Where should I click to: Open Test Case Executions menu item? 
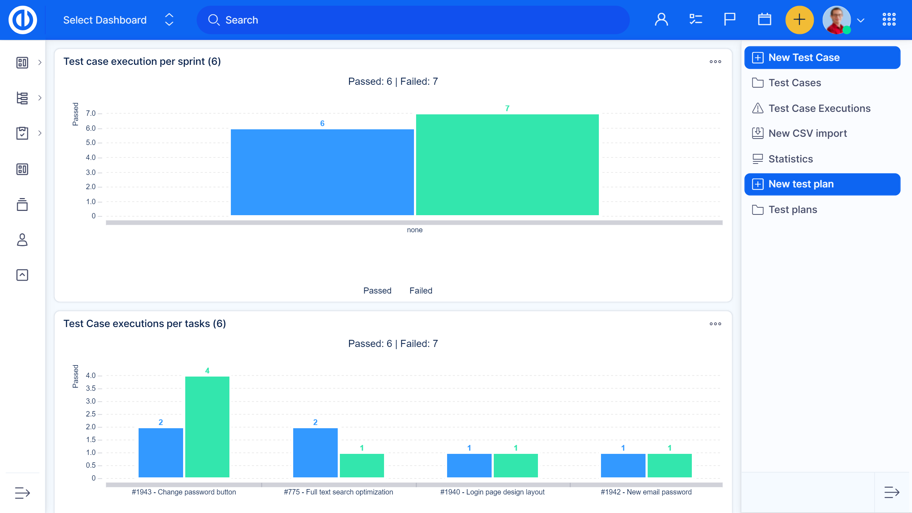click(x=819, y=108)
